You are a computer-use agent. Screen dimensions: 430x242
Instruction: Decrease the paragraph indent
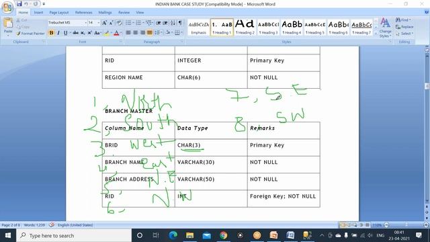pyautogui.click(x=159, y=23)
